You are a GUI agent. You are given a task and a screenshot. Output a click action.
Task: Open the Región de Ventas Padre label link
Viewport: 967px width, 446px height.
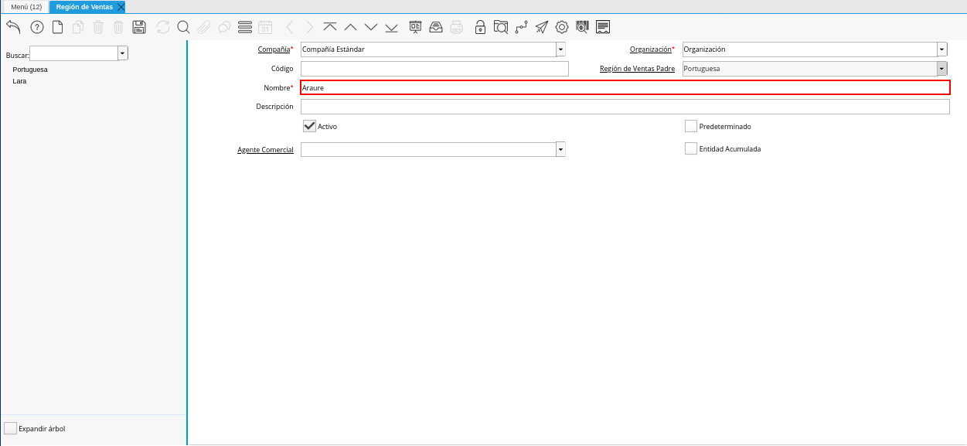(x=637, y=69)
